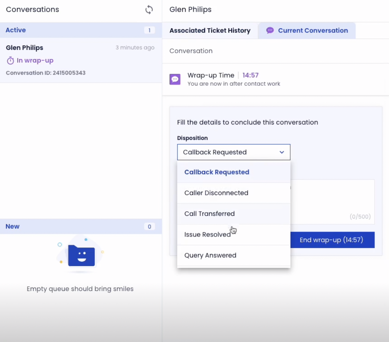Click the refresh icon in Conversations panel

149,10
